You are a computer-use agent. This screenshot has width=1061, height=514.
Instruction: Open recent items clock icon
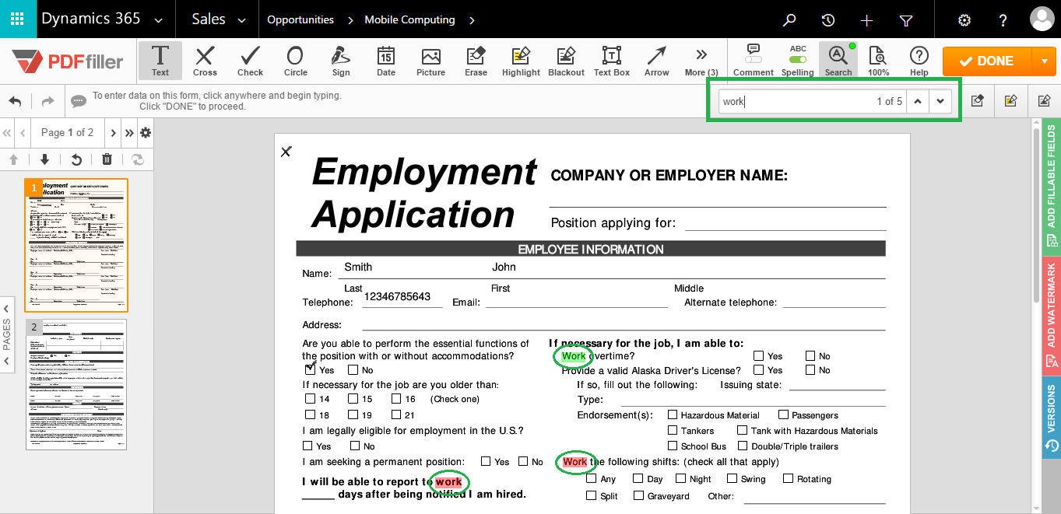coord(828,20)
